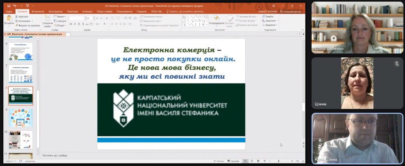The height and width of the screenshot is (166, 405).
Task: Toggle Notes (Нотатки) pane in status bar
Action: [218, 161]
